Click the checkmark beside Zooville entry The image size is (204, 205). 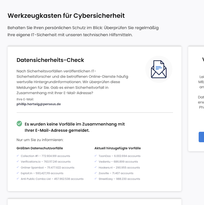tap(95, 173)
